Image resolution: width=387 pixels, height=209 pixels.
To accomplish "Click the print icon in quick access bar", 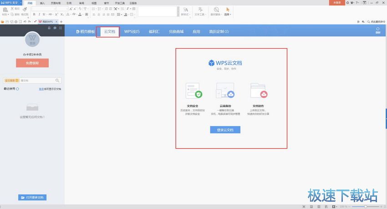I will [16, 22].
